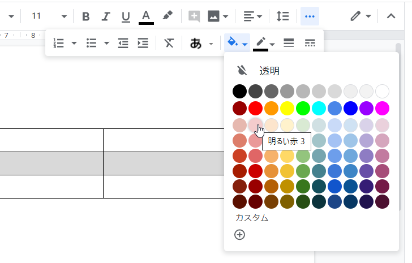412x263 pixels.
Task: Expand the background color dropdown arrow
Action: tap(244, 44)
